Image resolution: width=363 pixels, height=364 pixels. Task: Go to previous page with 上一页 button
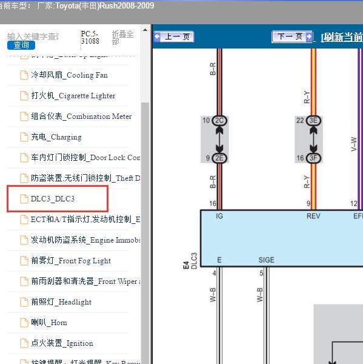point(174,36)
